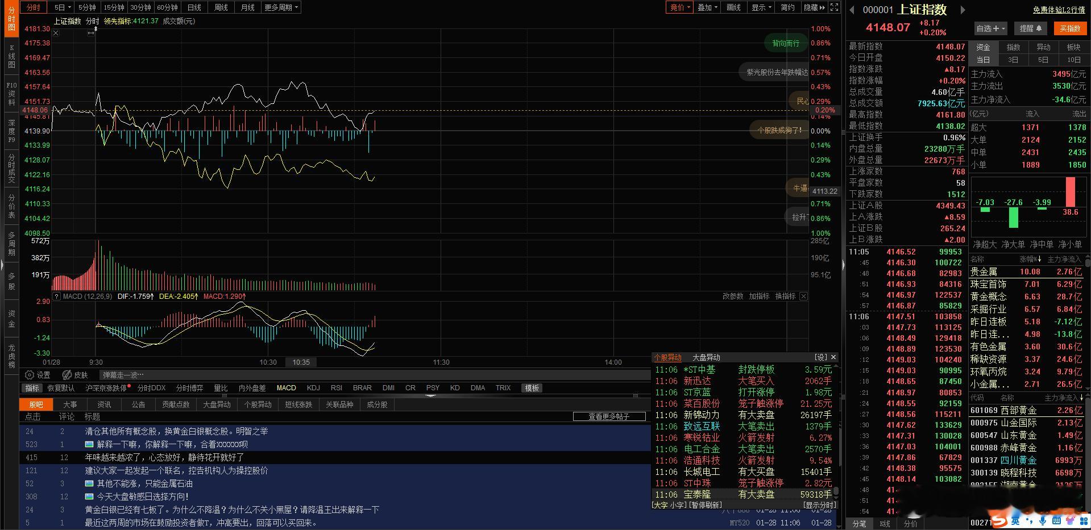Click 查看更多帖子 button

tap(609, 416)
